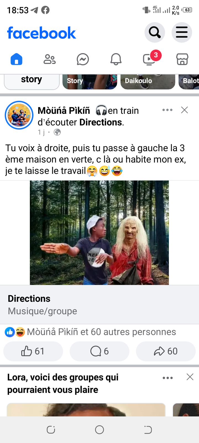The image size is (199, 443).
Task: Share the post with 60 shares
Action: [x=166, y=351]
